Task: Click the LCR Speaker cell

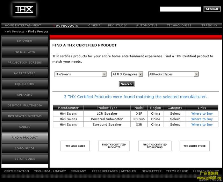Action: coord(107,113)
